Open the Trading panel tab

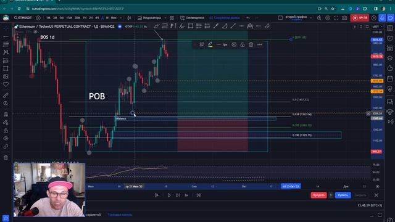120,215
